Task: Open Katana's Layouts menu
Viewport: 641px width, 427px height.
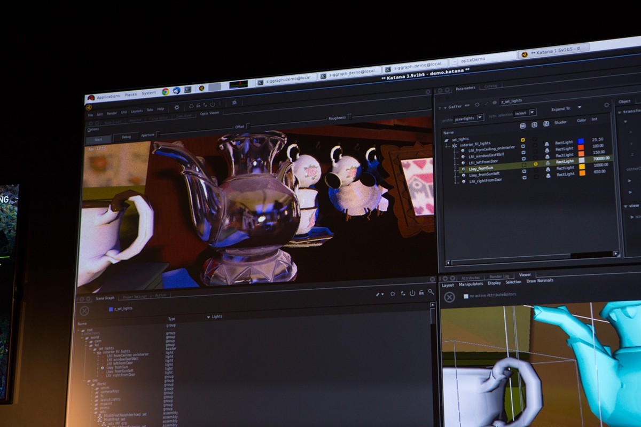Action: (137, 111)
